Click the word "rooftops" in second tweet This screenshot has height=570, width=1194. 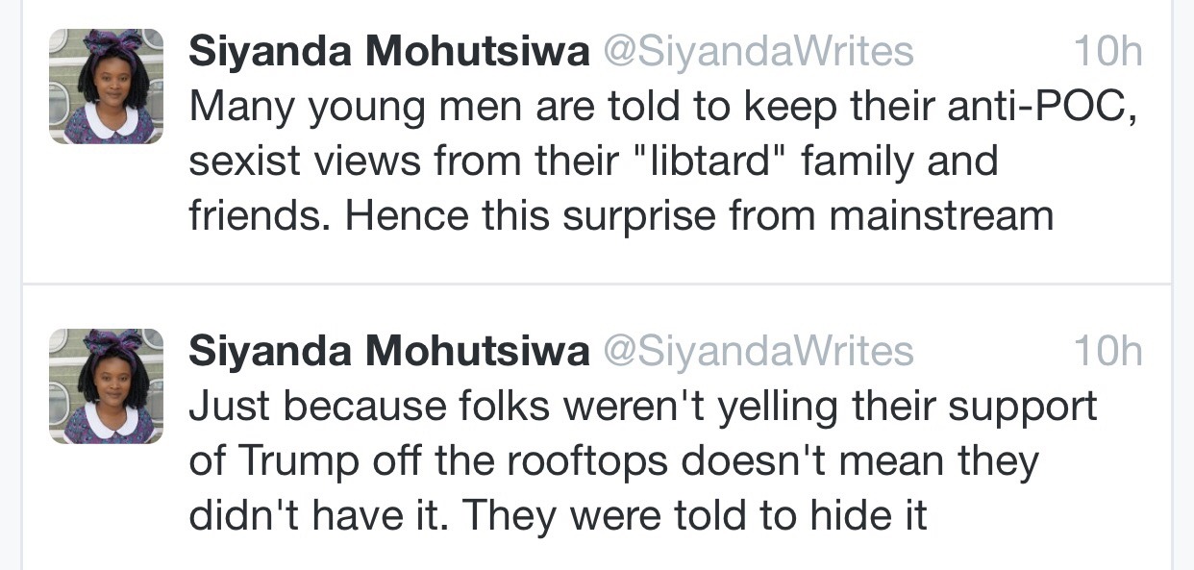(587, 461)
